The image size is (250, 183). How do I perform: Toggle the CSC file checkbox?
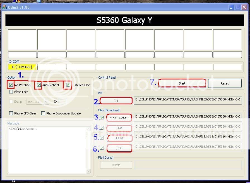click(x=102, y=148)
